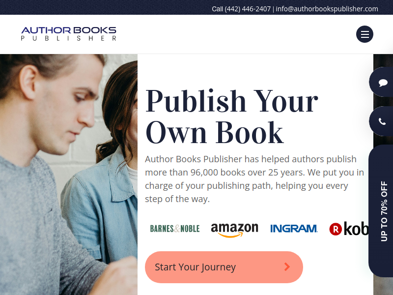
Task: Click the phone call side icon
Action: [x=382, y=121]
